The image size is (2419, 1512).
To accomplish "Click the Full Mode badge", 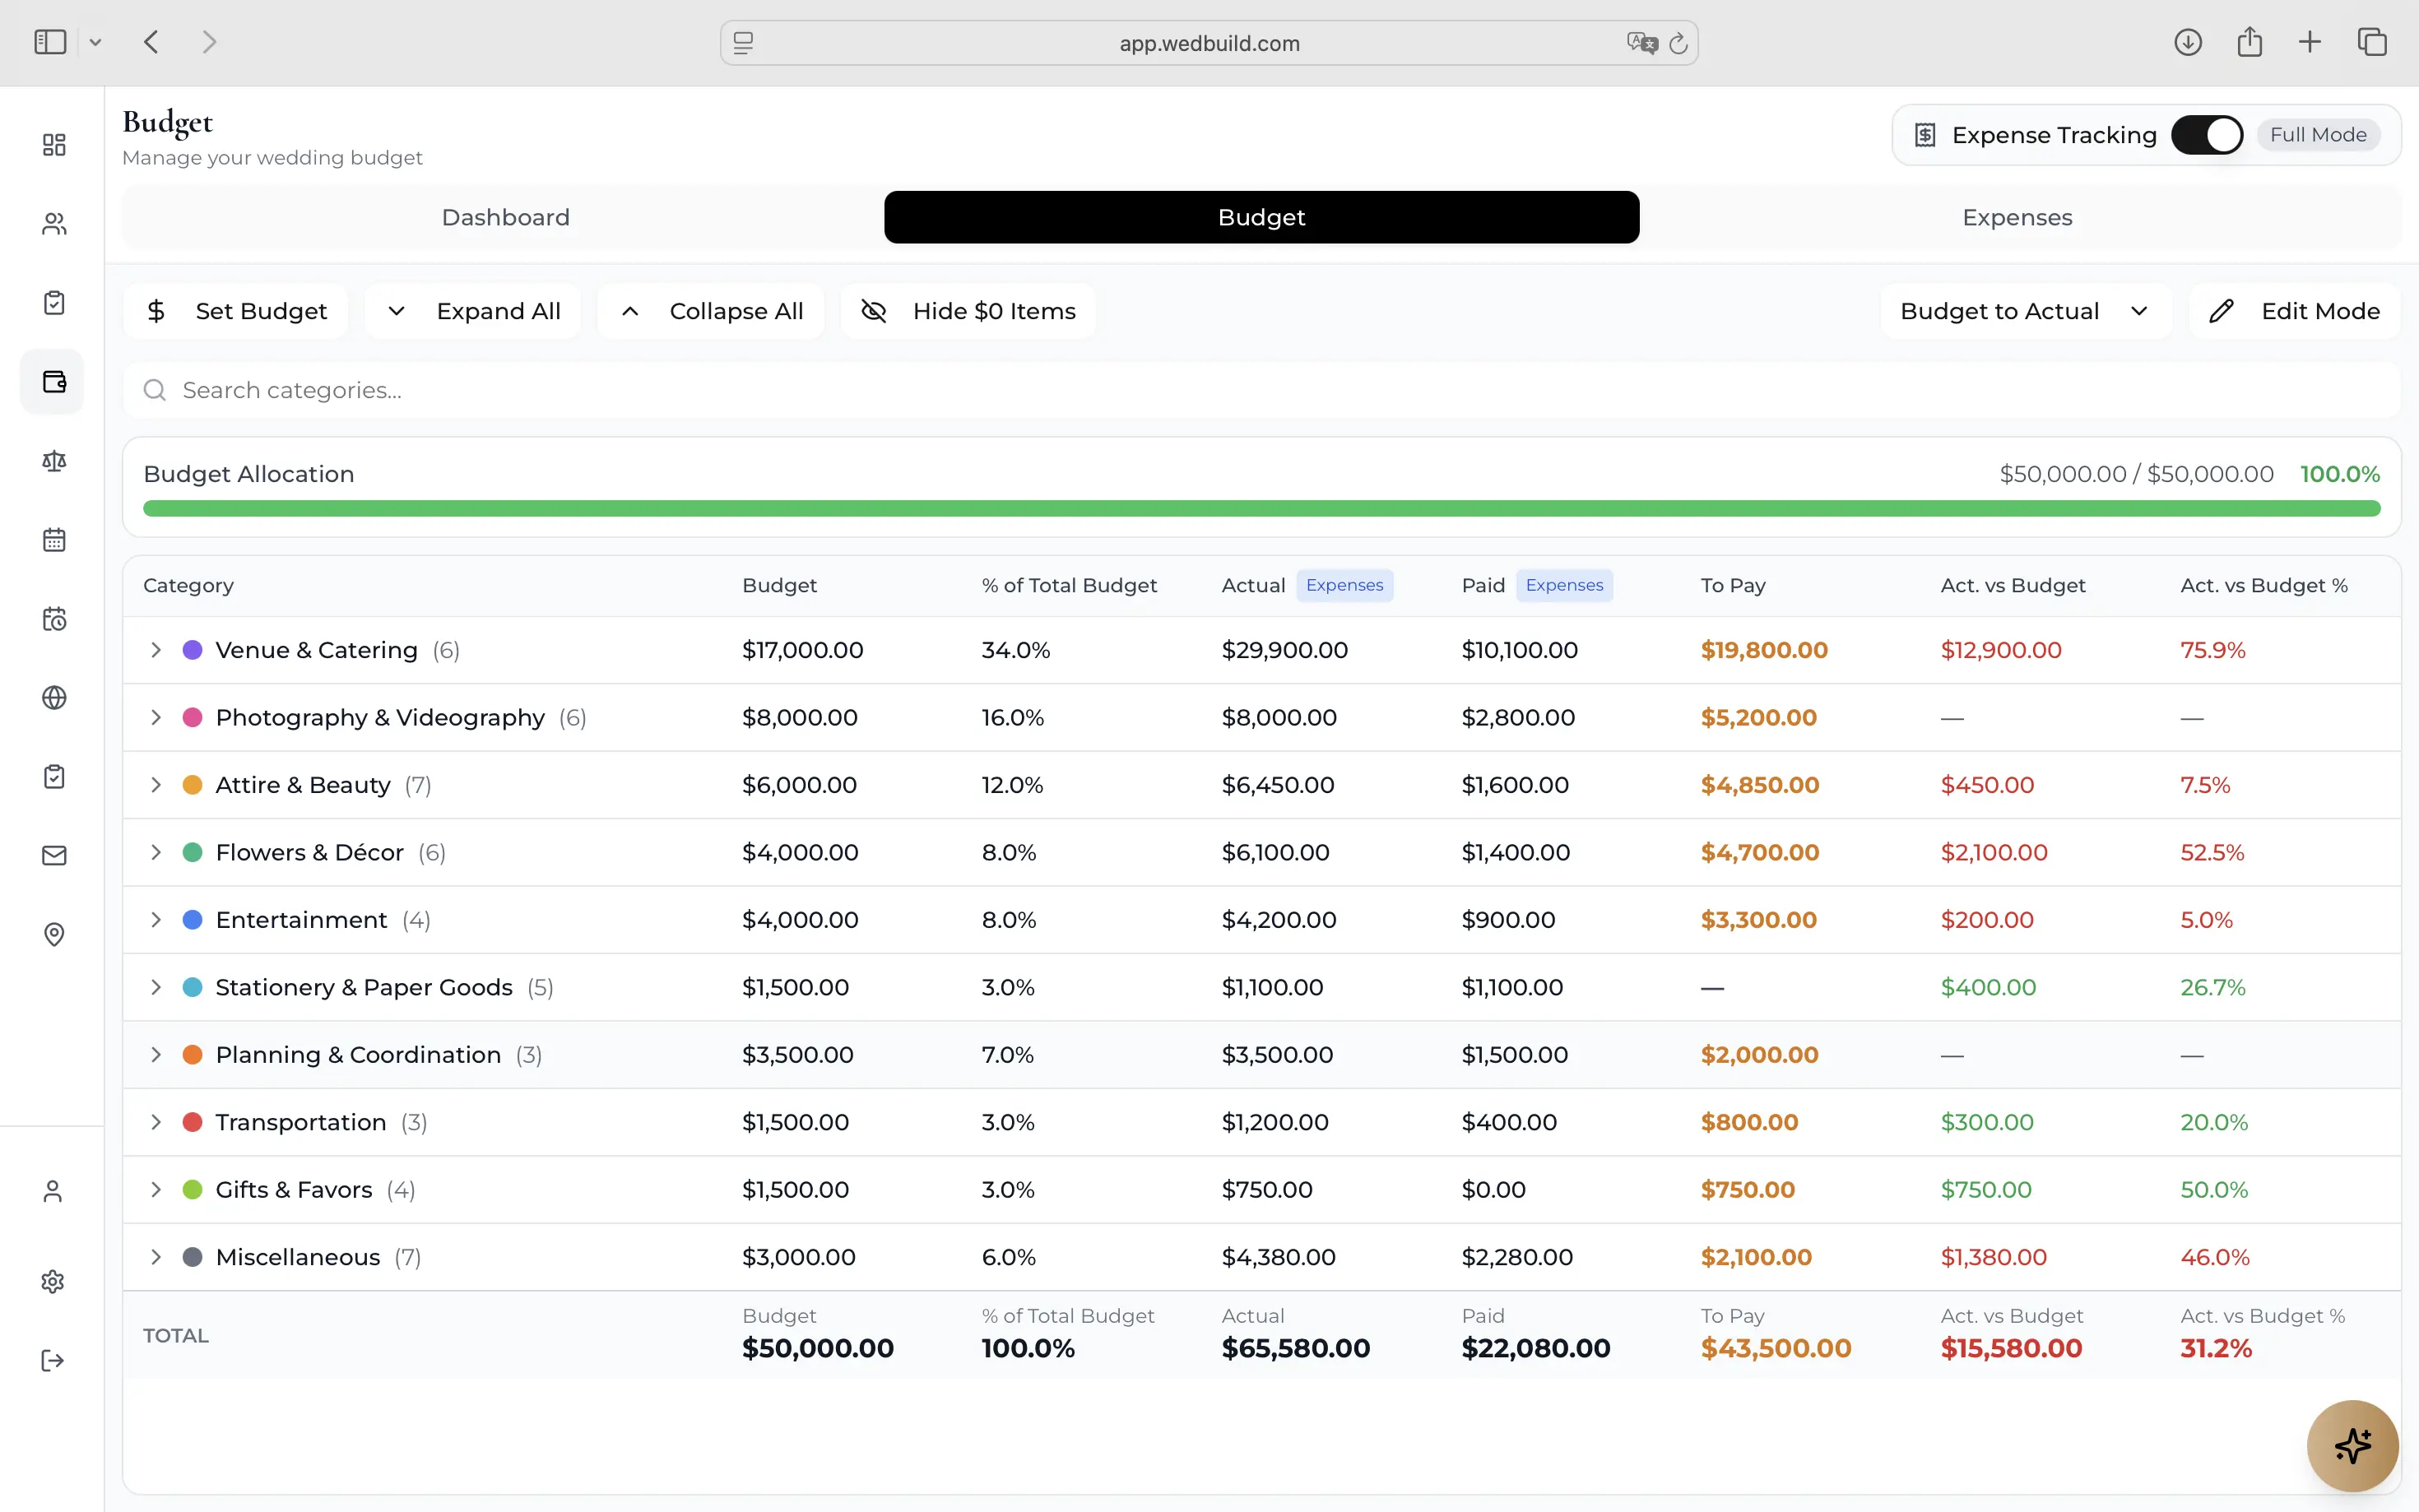I will click(2318, 135).
